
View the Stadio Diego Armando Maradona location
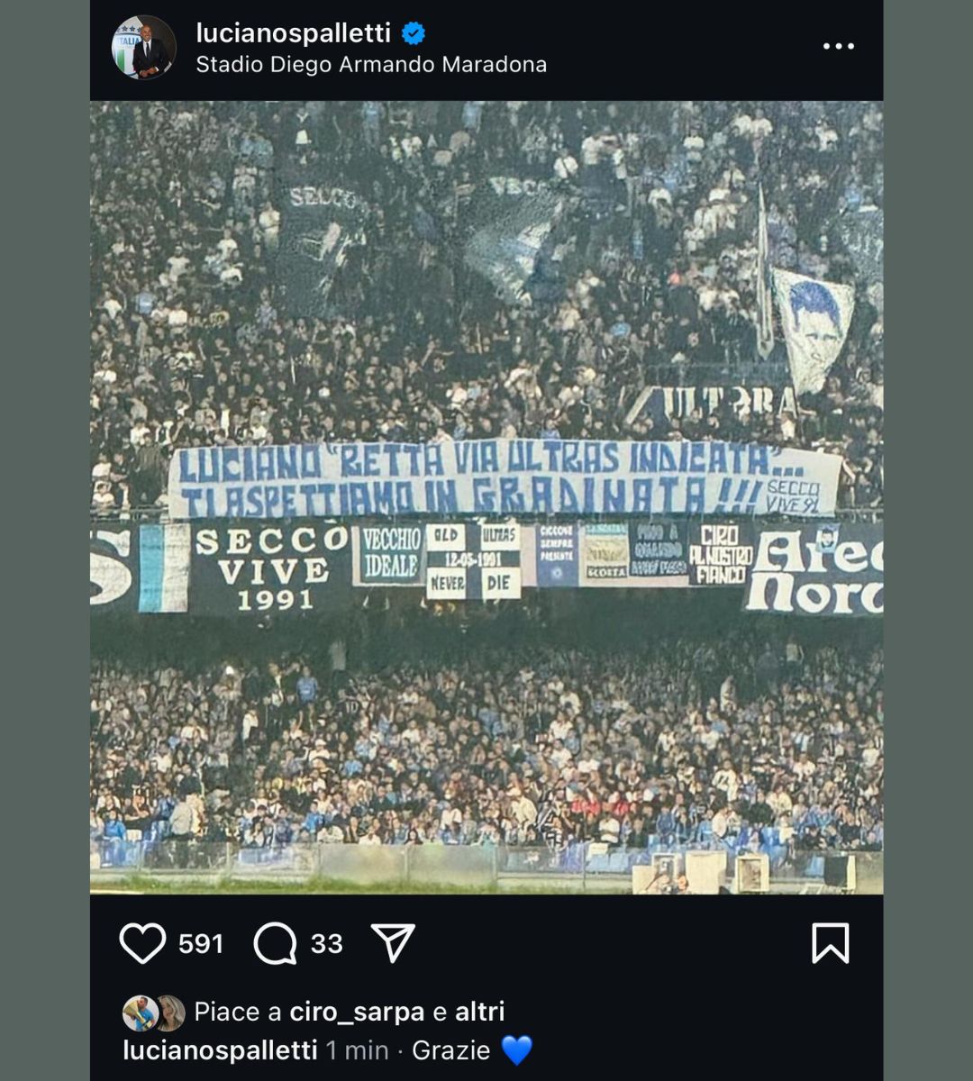coord(371,65)
